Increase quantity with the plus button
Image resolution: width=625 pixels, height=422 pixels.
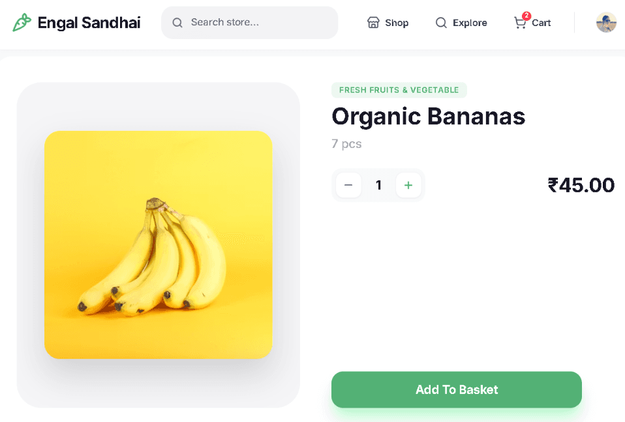pos(408,185)
